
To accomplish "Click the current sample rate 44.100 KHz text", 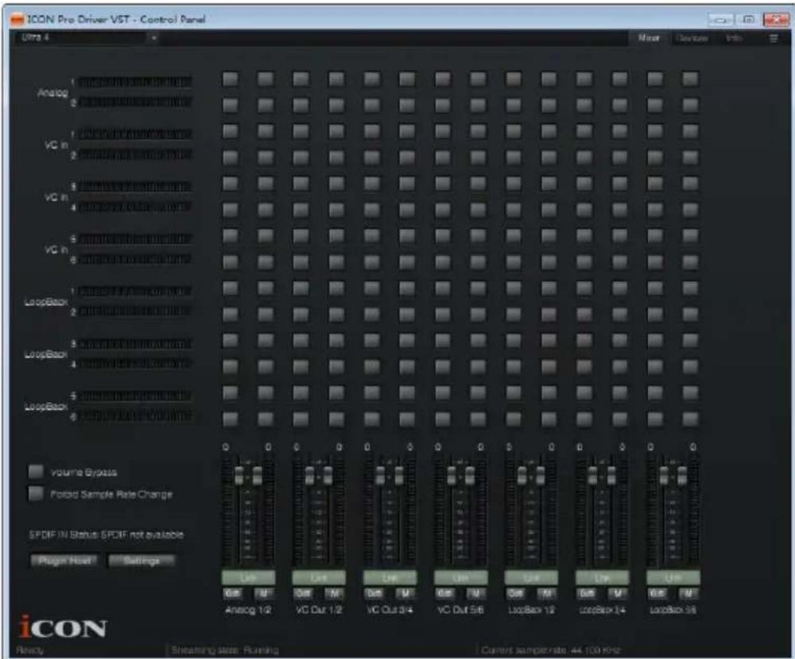I will coord(551,650).
